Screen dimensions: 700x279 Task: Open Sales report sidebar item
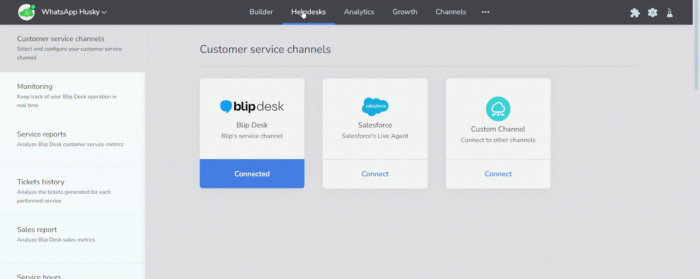pyautogui.click(x=72, y=239)
